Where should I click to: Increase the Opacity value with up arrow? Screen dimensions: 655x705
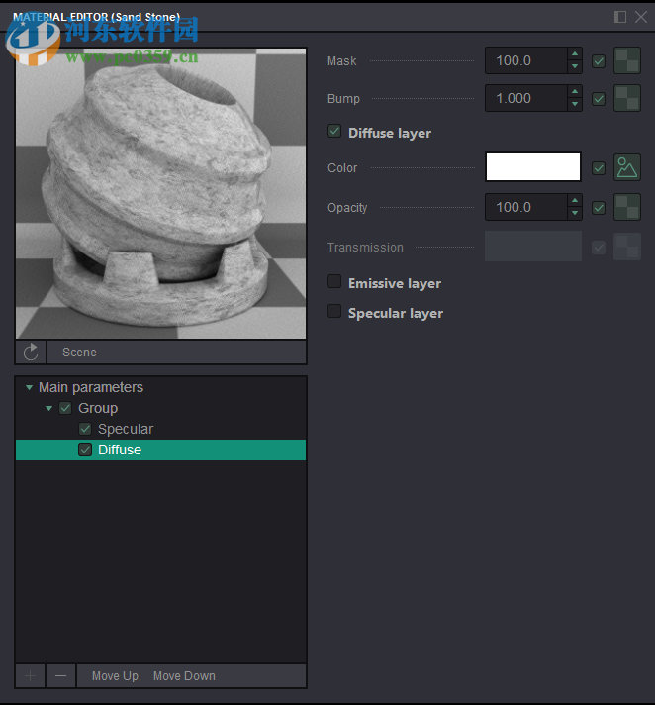tap(575, 201)
